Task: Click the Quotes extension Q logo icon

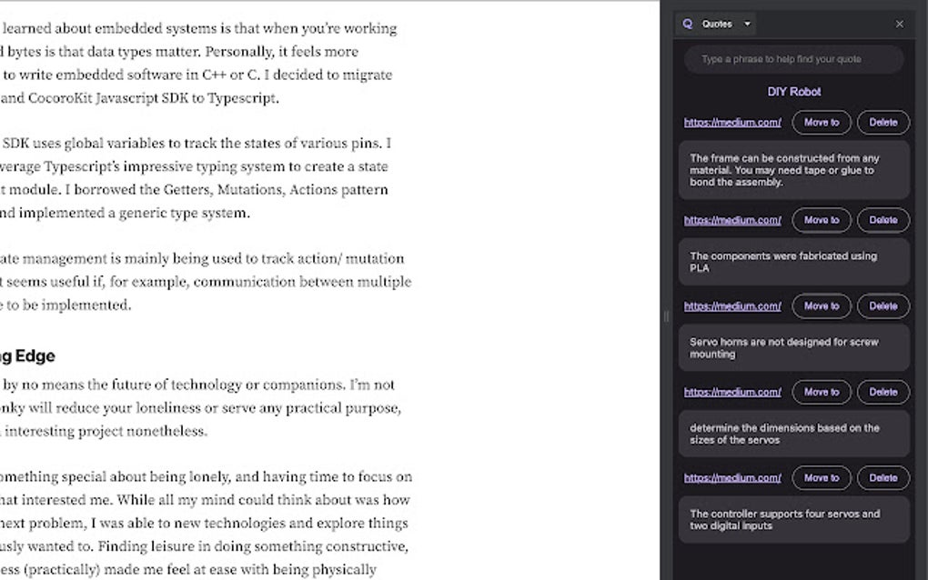Action: click(688, 25)
